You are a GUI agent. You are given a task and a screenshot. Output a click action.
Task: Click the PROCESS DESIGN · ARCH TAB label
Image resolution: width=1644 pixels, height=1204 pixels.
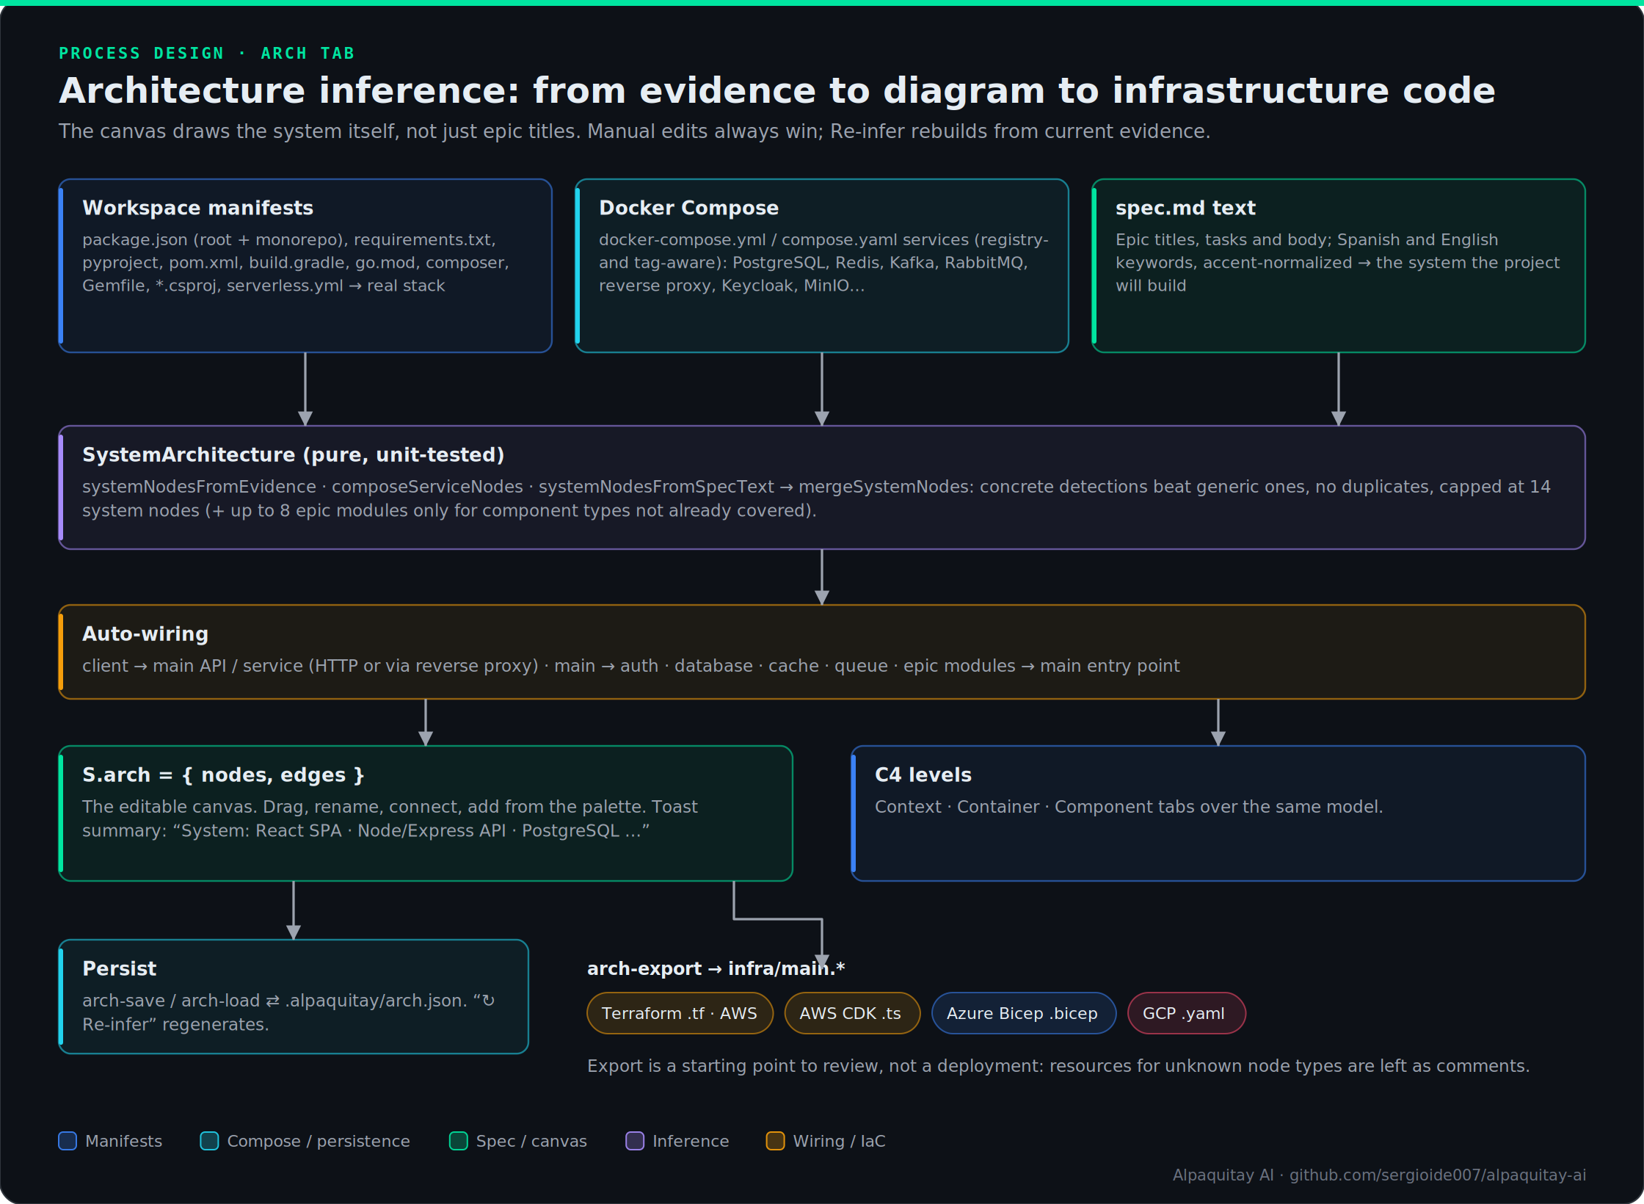pos(206,54)
